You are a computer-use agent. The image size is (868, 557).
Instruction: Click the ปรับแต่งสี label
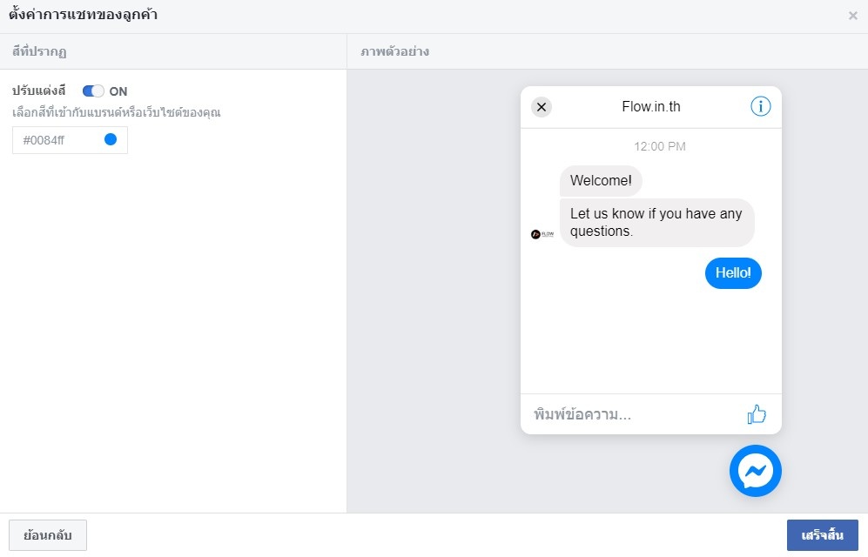point(39,91)
